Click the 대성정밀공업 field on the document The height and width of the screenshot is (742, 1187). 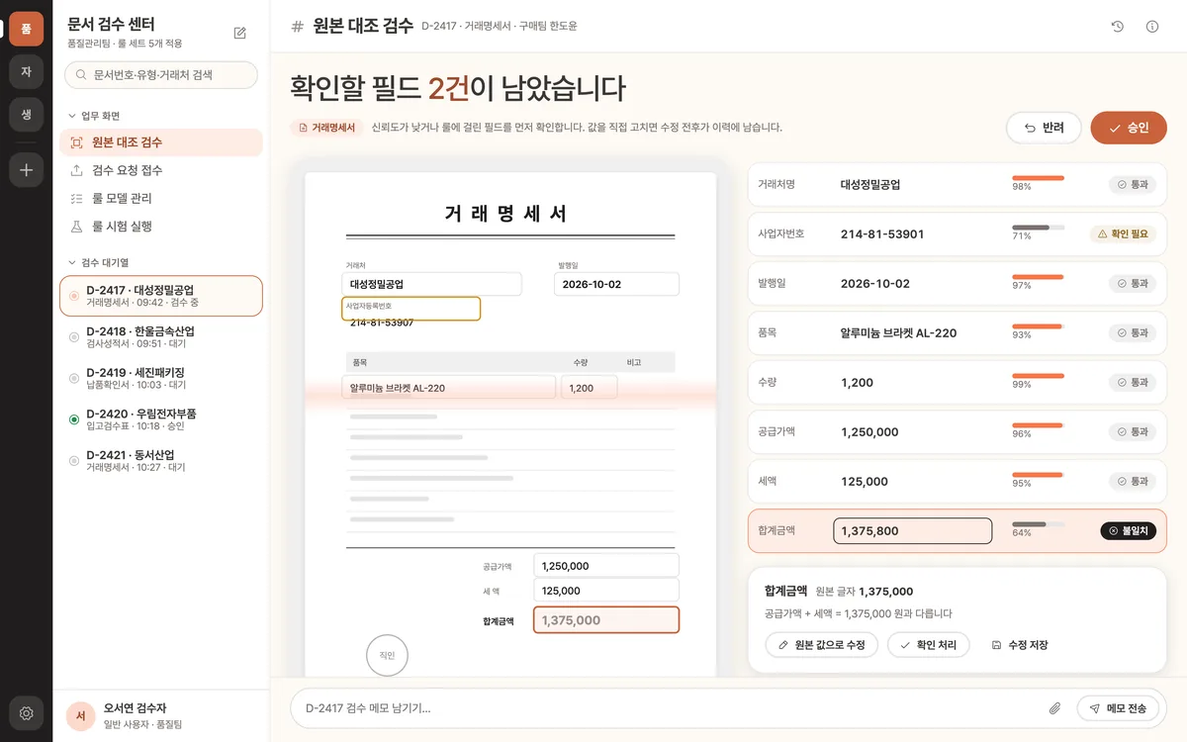pos(431,284)
